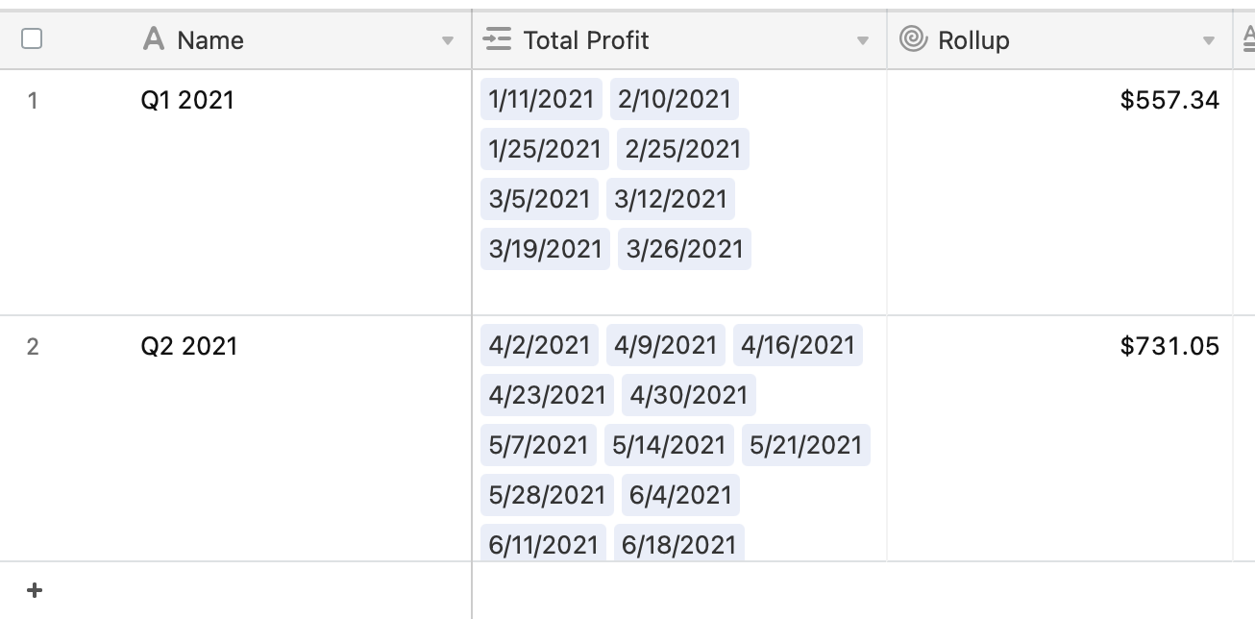The height and width of the screenshot is (619, 1255).
Task: Open the Name column dropdown arrow
Action: point(447,41)
